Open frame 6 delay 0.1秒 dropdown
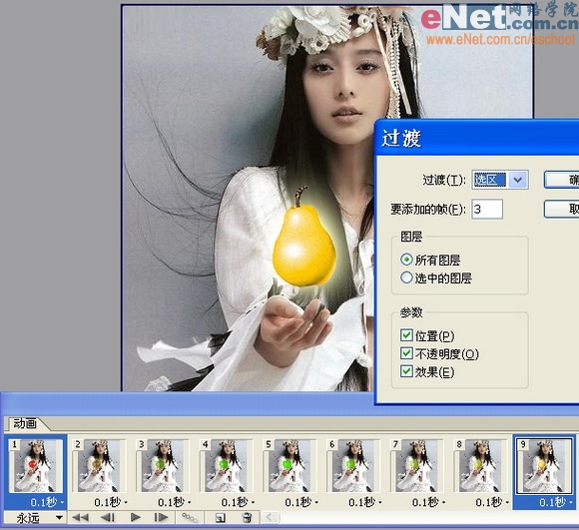This screenshot has width=579, height=530. click(364, 502)
